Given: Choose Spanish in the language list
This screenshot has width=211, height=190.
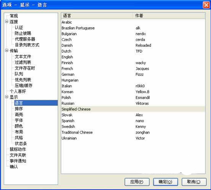Looking at the screenshot, I should (x=68, y=121).
